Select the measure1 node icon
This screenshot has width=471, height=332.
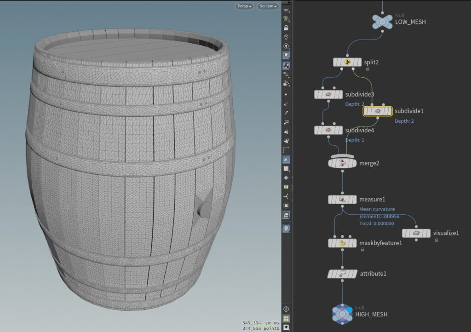(x=343, y=200)
